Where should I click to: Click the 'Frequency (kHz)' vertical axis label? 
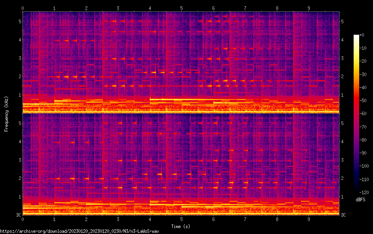7,113
